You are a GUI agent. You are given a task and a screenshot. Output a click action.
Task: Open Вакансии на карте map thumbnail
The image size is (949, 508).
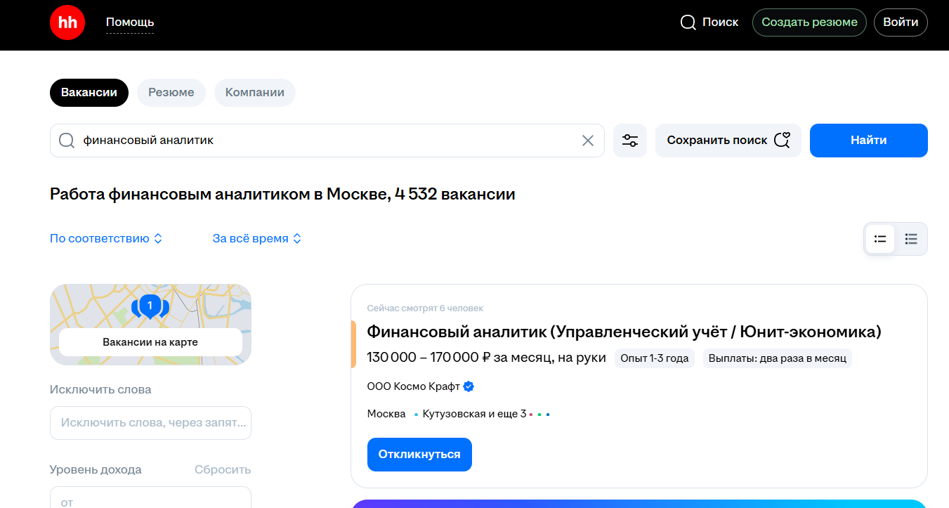[x=150, y=342]
